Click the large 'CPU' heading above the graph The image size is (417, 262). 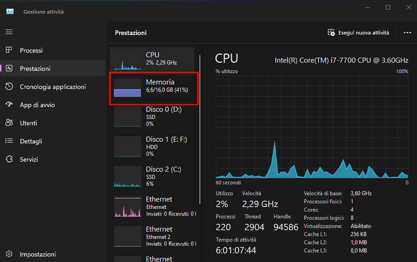(x=226, y=59)
